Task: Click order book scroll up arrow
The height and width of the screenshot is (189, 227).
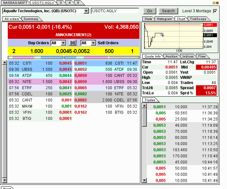Action: (x=5, y=62)
